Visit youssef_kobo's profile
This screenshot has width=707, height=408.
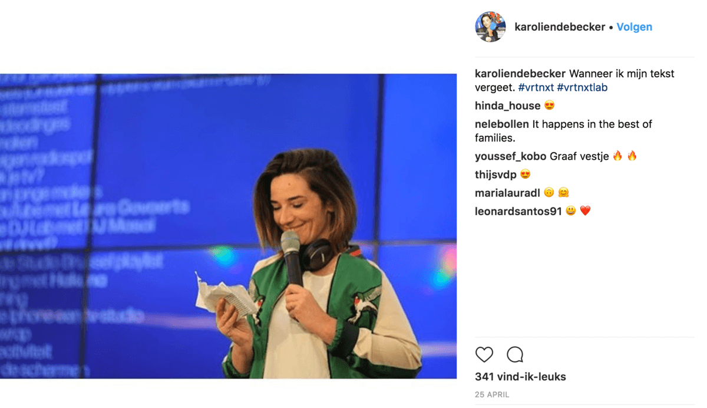click(x=510, y=156)
